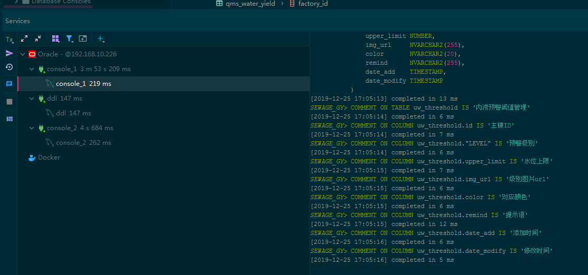Click the horizontal scrollbar above the Services panel
Screen dimensions: 588x275
tap(48, 7)
